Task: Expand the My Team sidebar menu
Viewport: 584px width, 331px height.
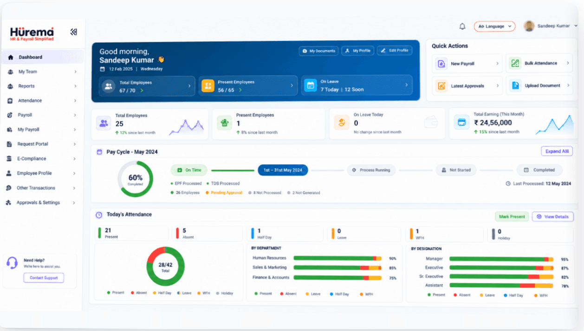Action: 75,72
